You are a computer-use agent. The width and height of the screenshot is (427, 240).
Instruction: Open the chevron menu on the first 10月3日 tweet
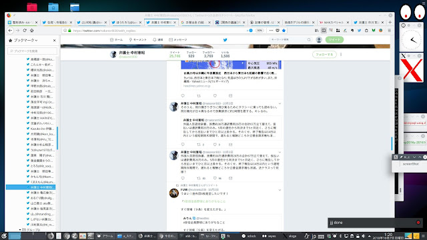click(x=280, y=104)
